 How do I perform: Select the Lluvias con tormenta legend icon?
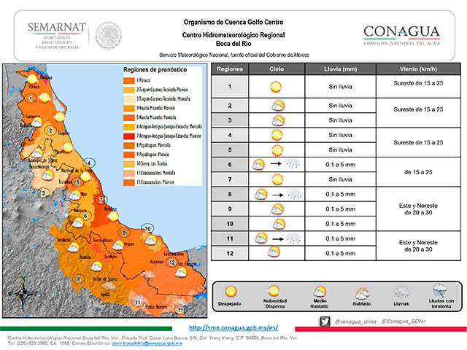[x=439, y=292]
